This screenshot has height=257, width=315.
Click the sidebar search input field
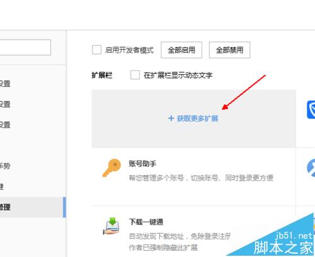[25, 47]
